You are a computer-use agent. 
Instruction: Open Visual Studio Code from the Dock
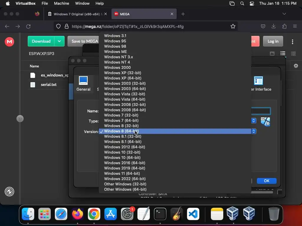coord(193,214)
